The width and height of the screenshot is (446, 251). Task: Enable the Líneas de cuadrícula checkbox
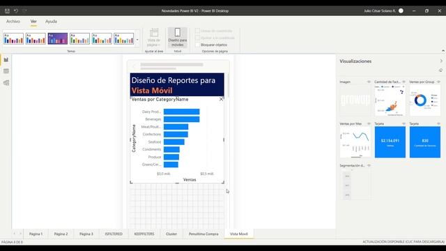(x=197, y=31)
